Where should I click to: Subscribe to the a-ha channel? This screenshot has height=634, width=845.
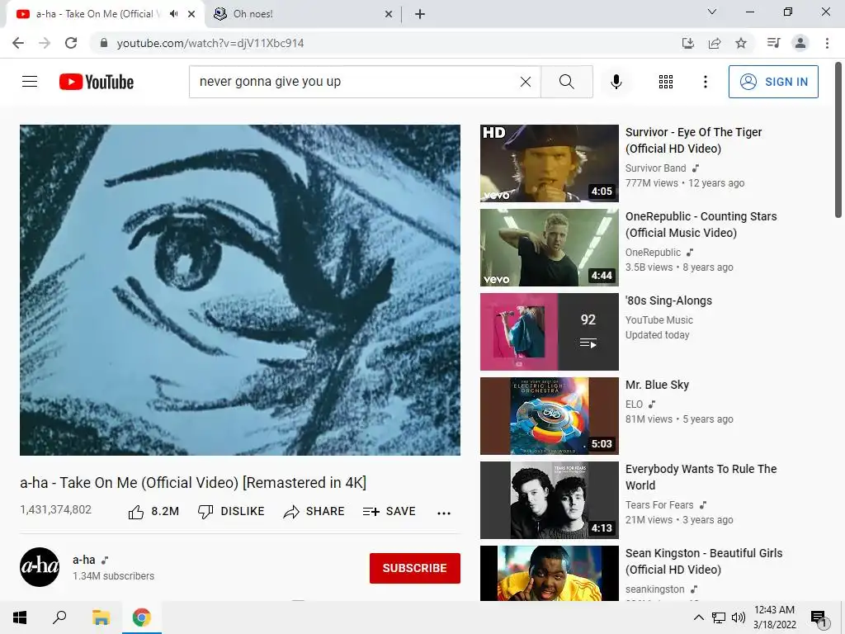click(x=414, y=568)
